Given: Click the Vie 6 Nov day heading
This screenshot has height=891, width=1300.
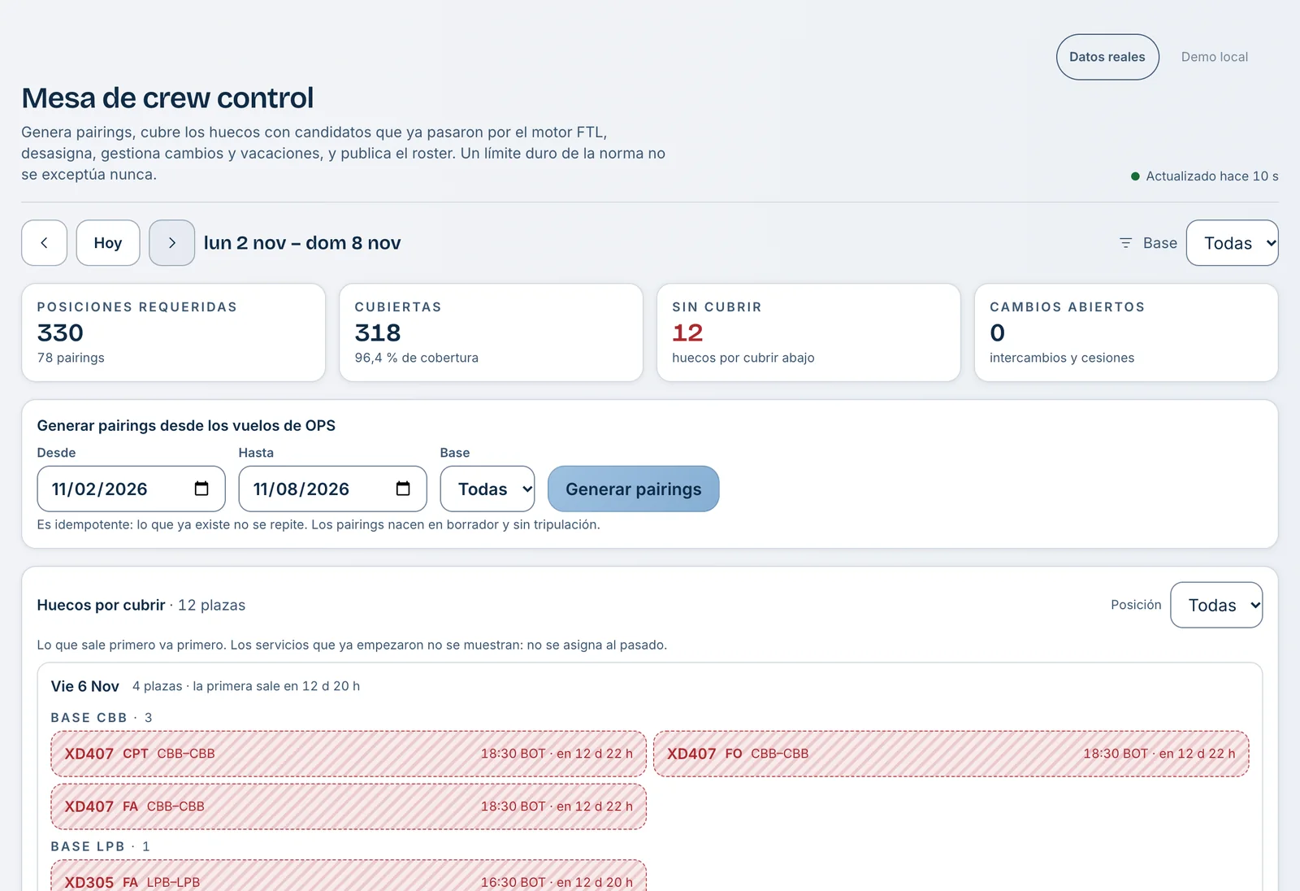Looking at the screenshot, I should click(x=85, y=686).
